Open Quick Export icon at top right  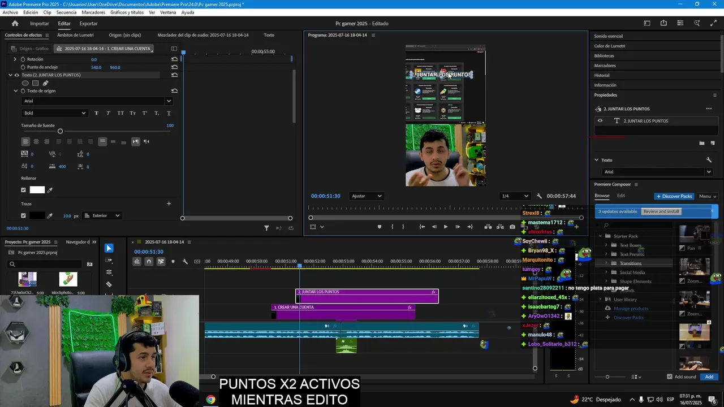[x=663, y=23]
